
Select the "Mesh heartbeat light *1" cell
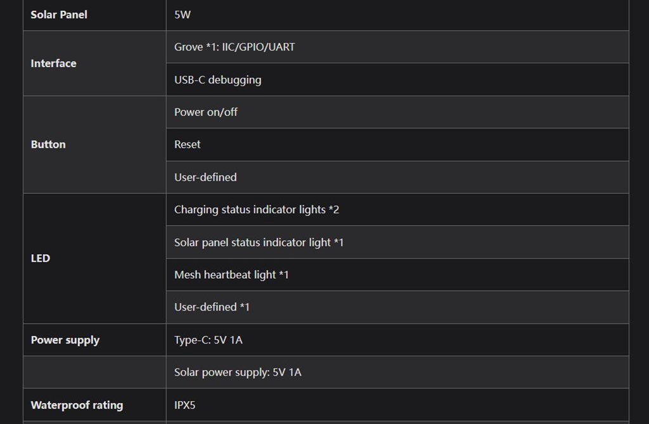[x=231, y=275]
